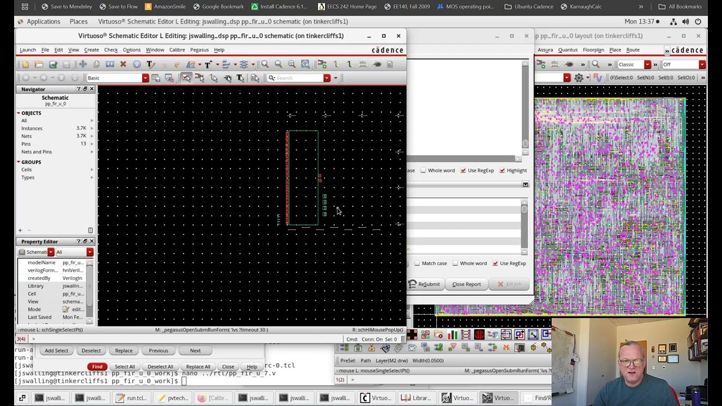Click the Find button
The width and height of the screenshot is (722, 406).
(97, 367)
